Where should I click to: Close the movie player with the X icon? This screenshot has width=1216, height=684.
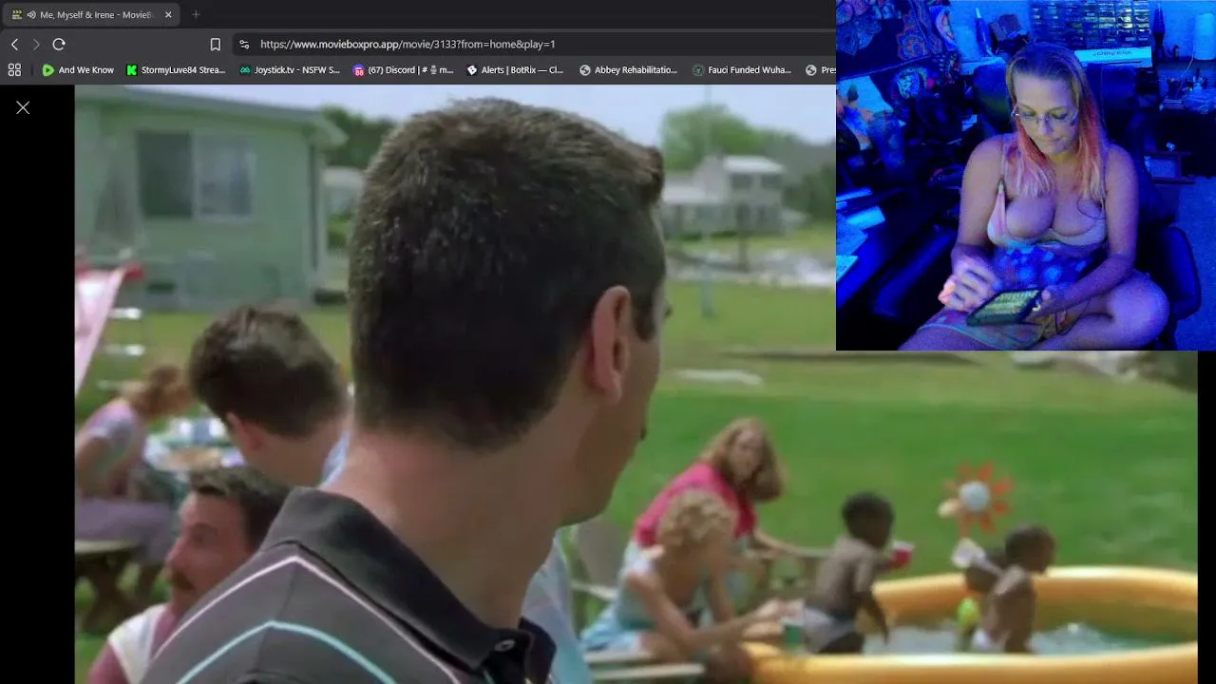click(23, 107)
